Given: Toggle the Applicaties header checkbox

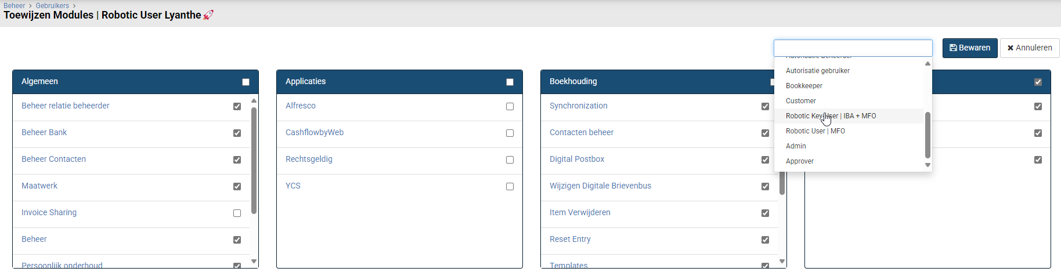Looking at the screenshot, I should coord(510,82).
